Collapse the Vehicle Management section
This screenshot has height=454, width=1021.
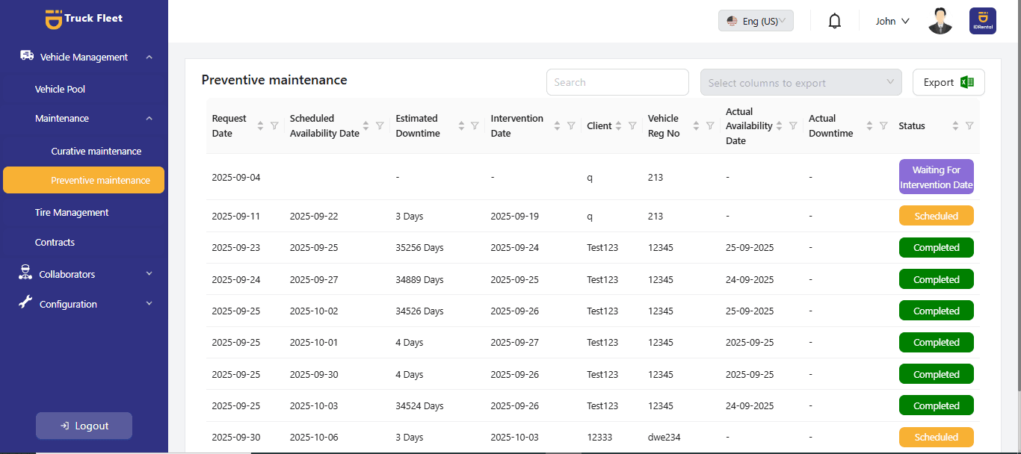click(x=149, y=57)
